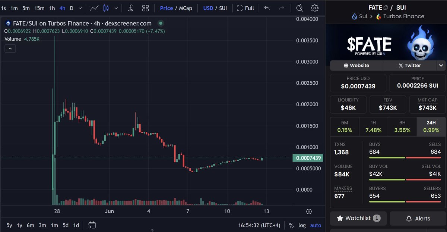Screen dimensions: 447x232
Task: Select the 1m date range at bottom
Action: pos(54,225)
